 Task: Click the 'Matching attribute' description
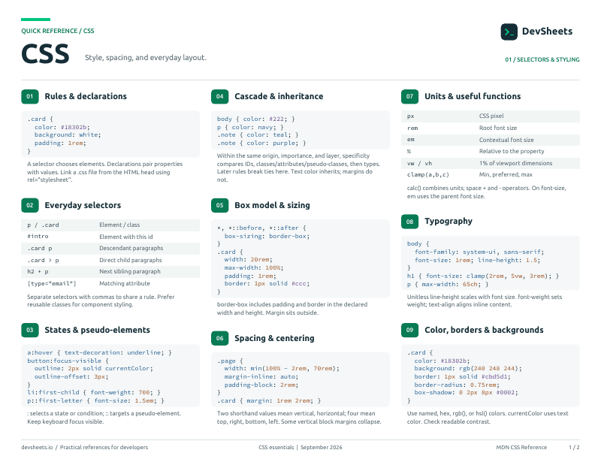[125, 284]
